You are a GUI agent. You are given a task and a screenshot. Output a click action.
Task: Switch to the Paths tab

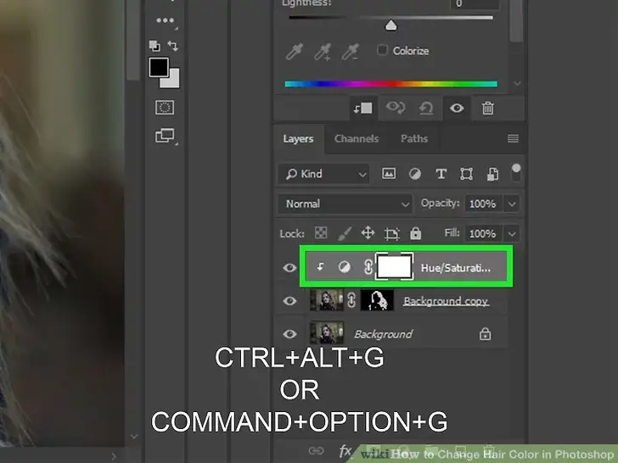(414, 138)
